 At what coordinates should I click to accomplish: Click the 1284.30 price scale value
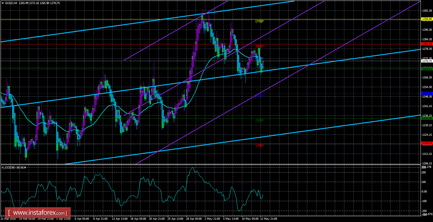click(x=427, y=39)
